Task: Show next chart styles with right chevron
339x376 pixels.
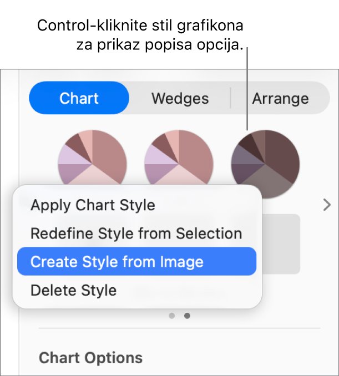Action: click(x=327, y=205)
